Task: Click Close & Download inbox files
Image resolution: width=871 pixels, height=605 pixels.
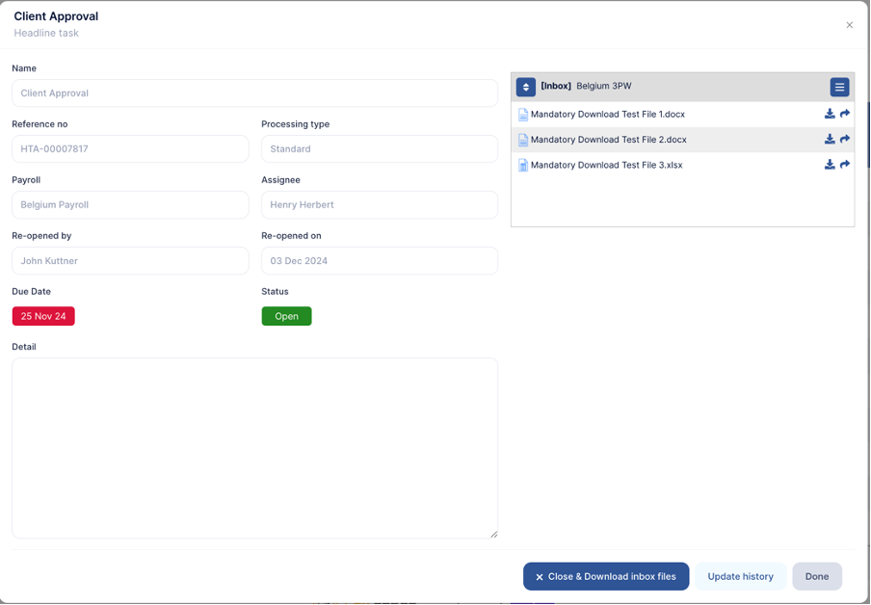Action: point(605,576)
